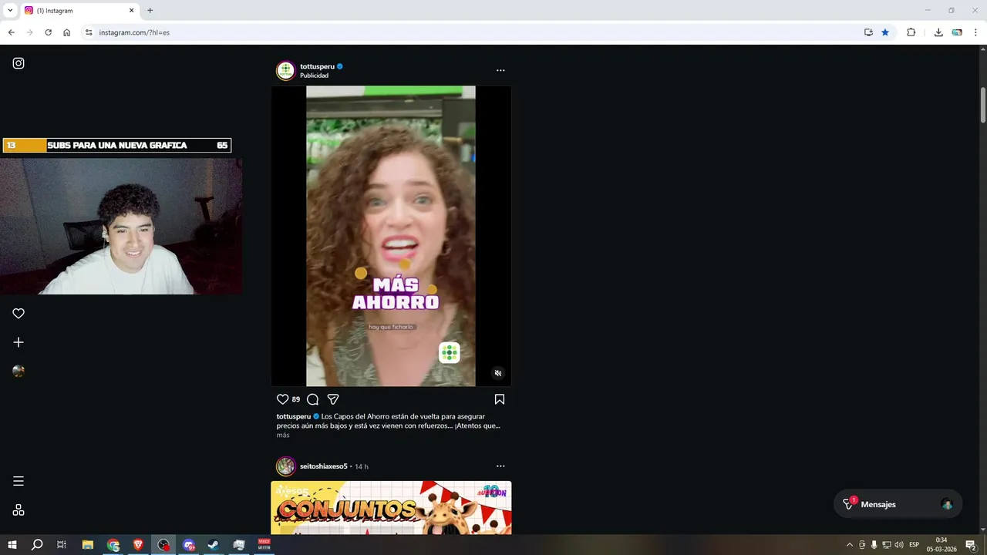
Task: Click the taskbar clock showing 0:34
Action: (942, 545)
